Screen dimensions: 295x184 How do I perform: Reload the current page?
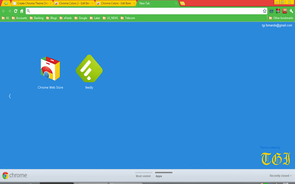click(x=16, y=11)
